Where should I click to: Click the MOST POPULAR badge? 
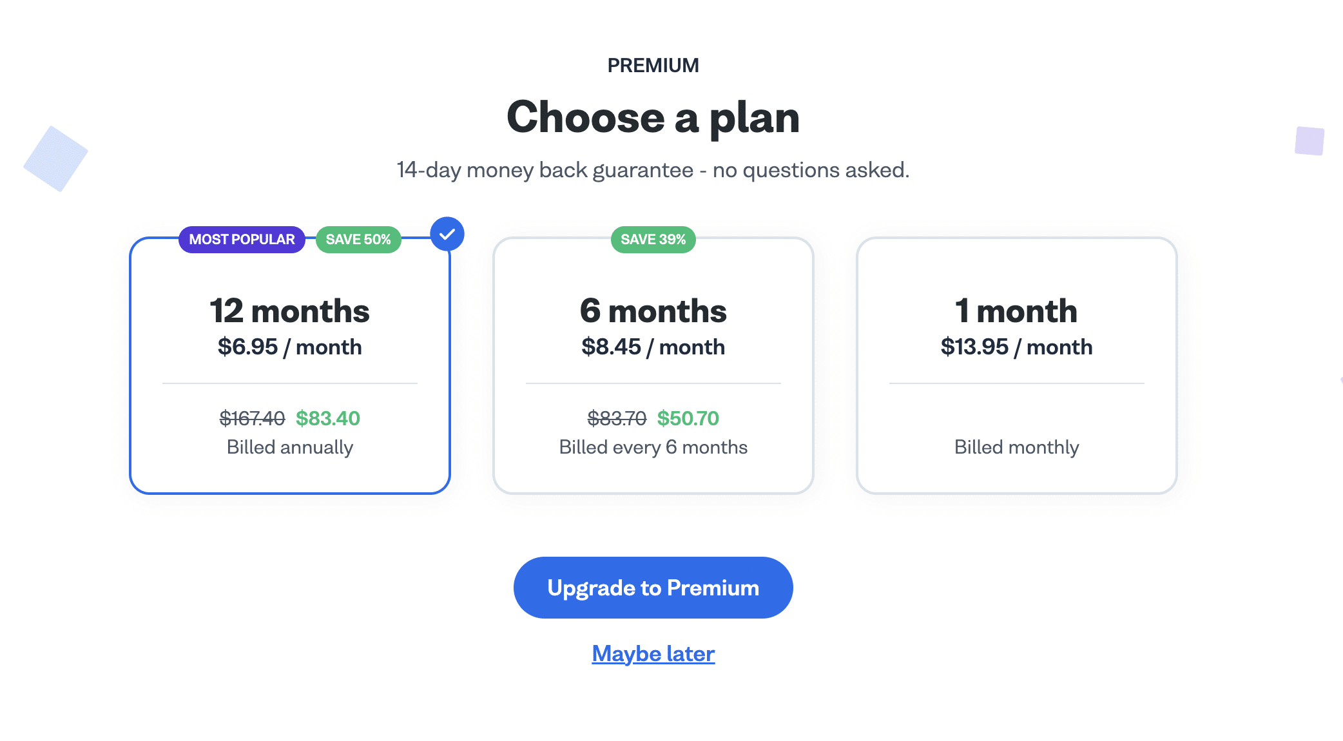point(242,240)
